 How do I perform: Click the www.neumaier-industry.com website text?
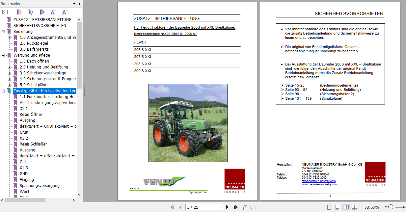pyautogui.click(x=319, y=184)
